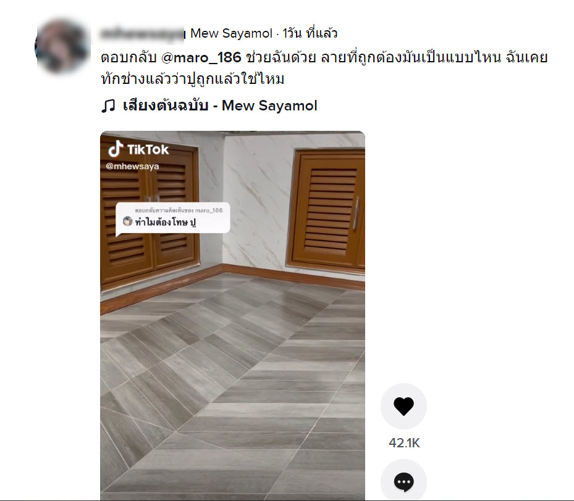Click the left wooden louvered door in video
Image resolution: width=574 pixels, height=501 pixels.
(150, 212)
